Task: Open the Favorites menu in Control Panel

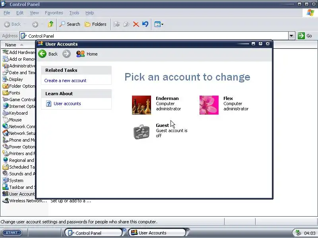Action: (54, 13)
